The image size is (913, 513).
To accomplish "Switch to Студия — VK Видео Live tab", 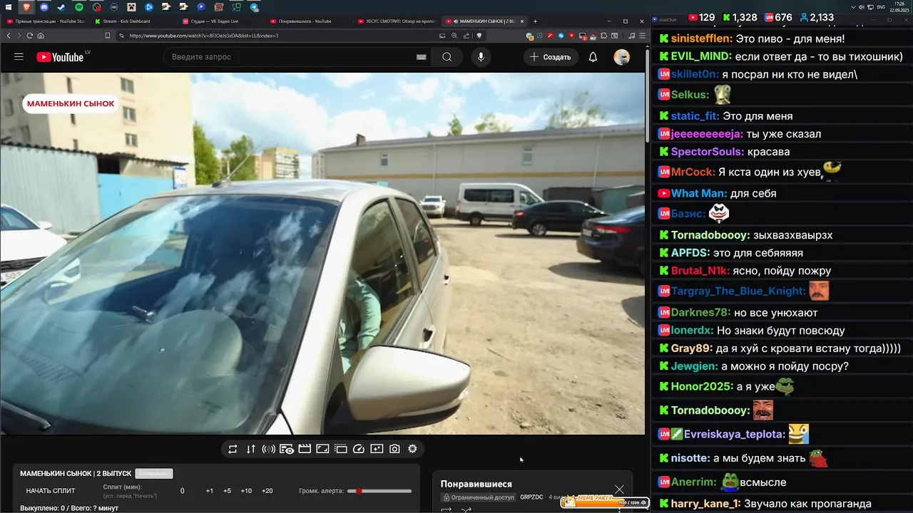I will 221,21.
